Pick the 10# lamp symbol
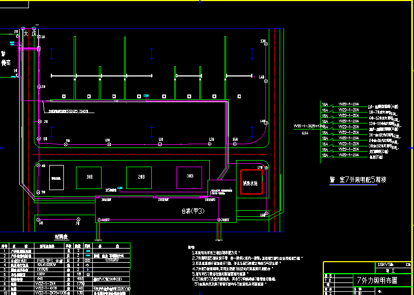Image resolution: width=414 pixels, height=295 pixels. (109, 144)
